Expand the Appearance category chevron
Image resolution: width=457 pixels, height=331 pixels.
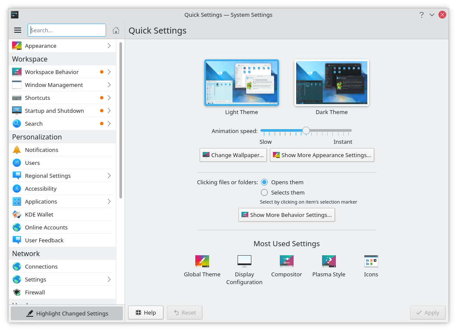pyautogui.click(x=109, y=46)
